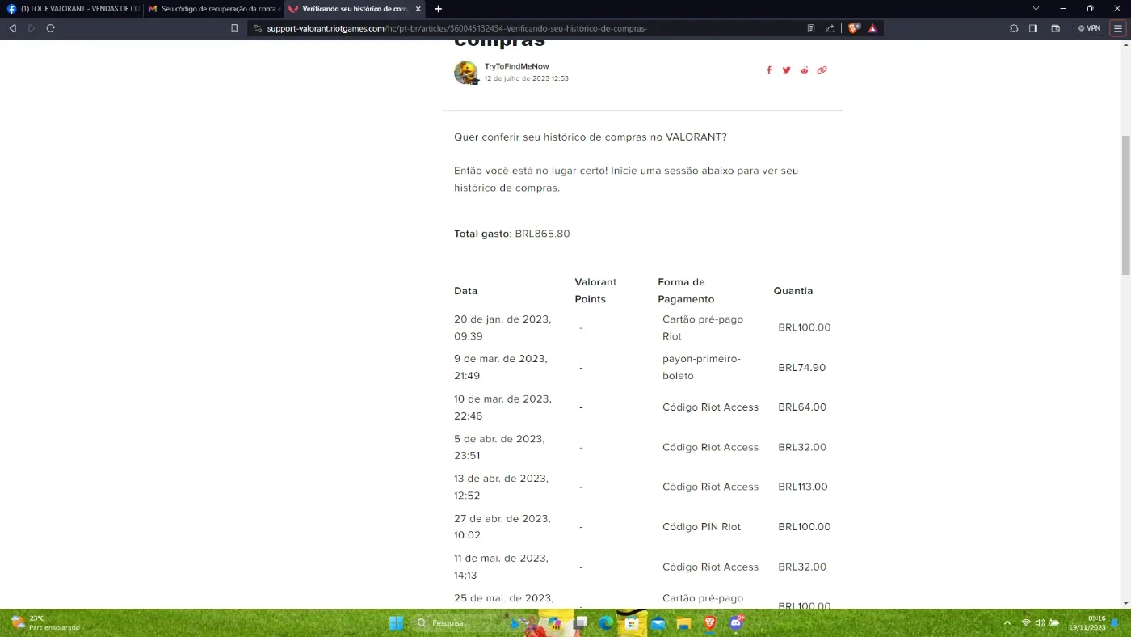Open Brave browser taskbar icon
The width and height of the screenshot is (1131, 637).
pos(709,623)
